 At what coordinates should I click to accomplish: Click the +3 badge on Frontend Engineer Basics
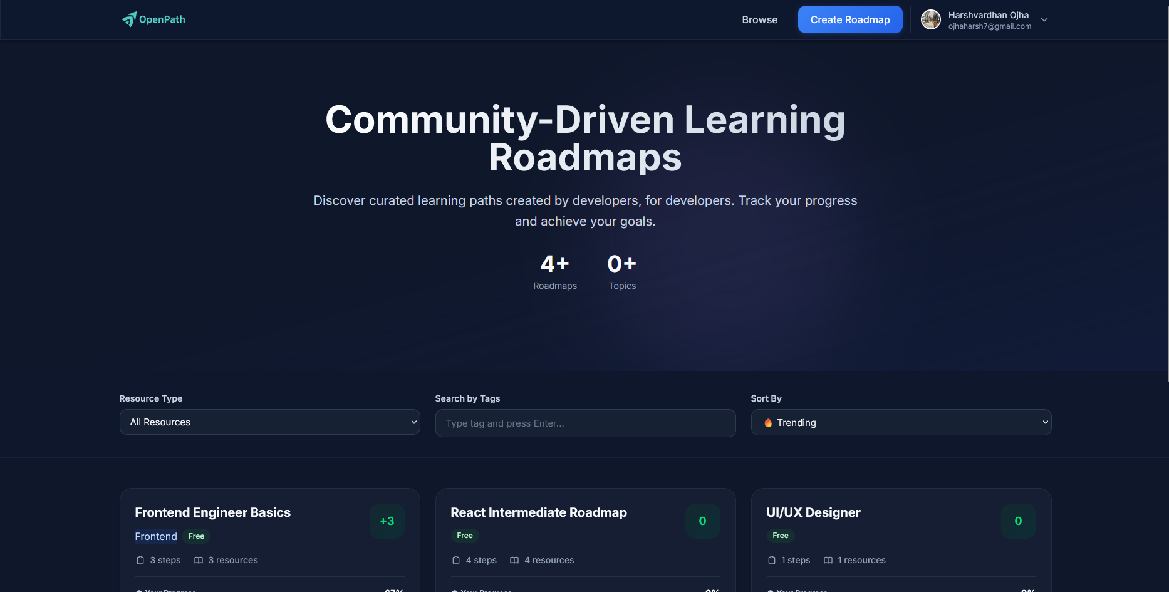[387, 521]
